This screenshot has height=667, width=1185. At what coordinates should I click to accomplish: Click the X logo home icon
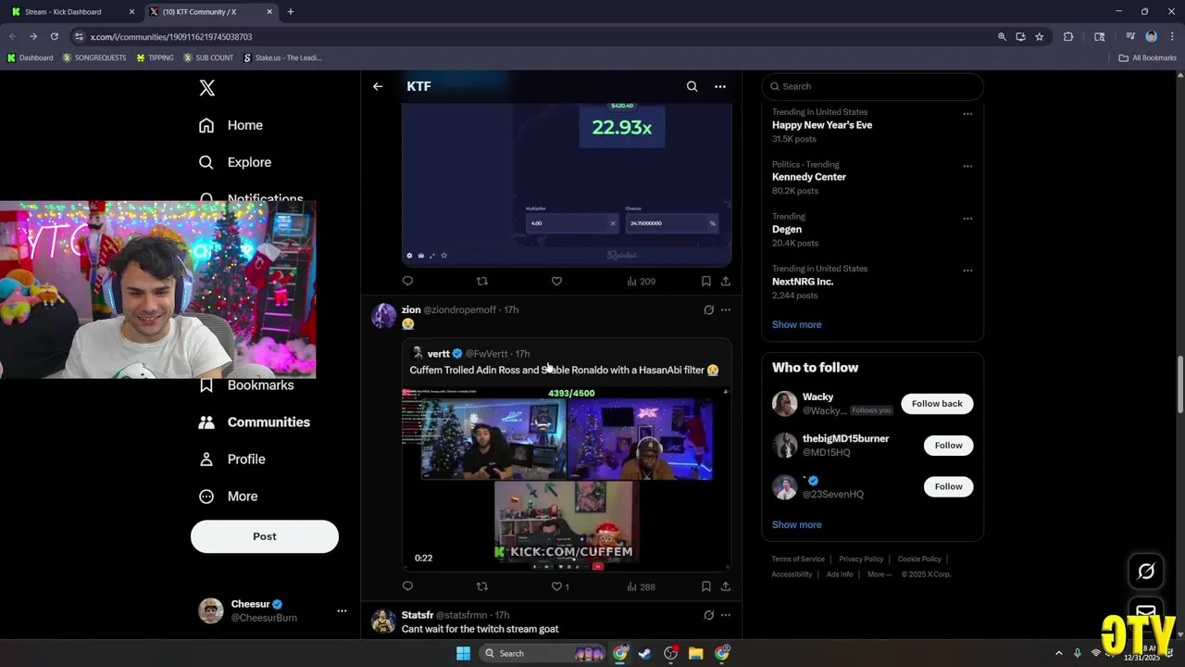[x=207, y=88]
